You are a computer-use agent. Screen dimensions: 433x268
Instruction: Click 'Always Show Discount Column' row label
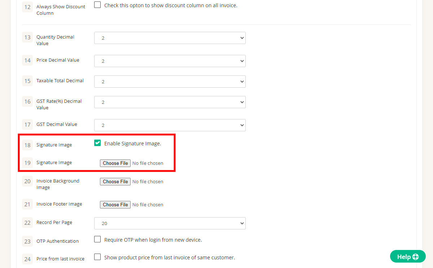[x=61, y=10]
